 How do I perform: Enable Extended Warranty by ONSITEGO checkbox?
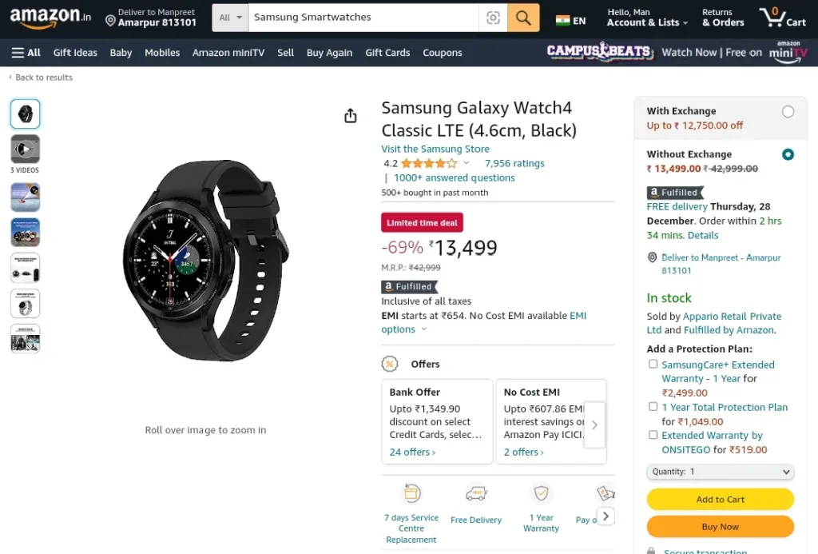[653, 434]
